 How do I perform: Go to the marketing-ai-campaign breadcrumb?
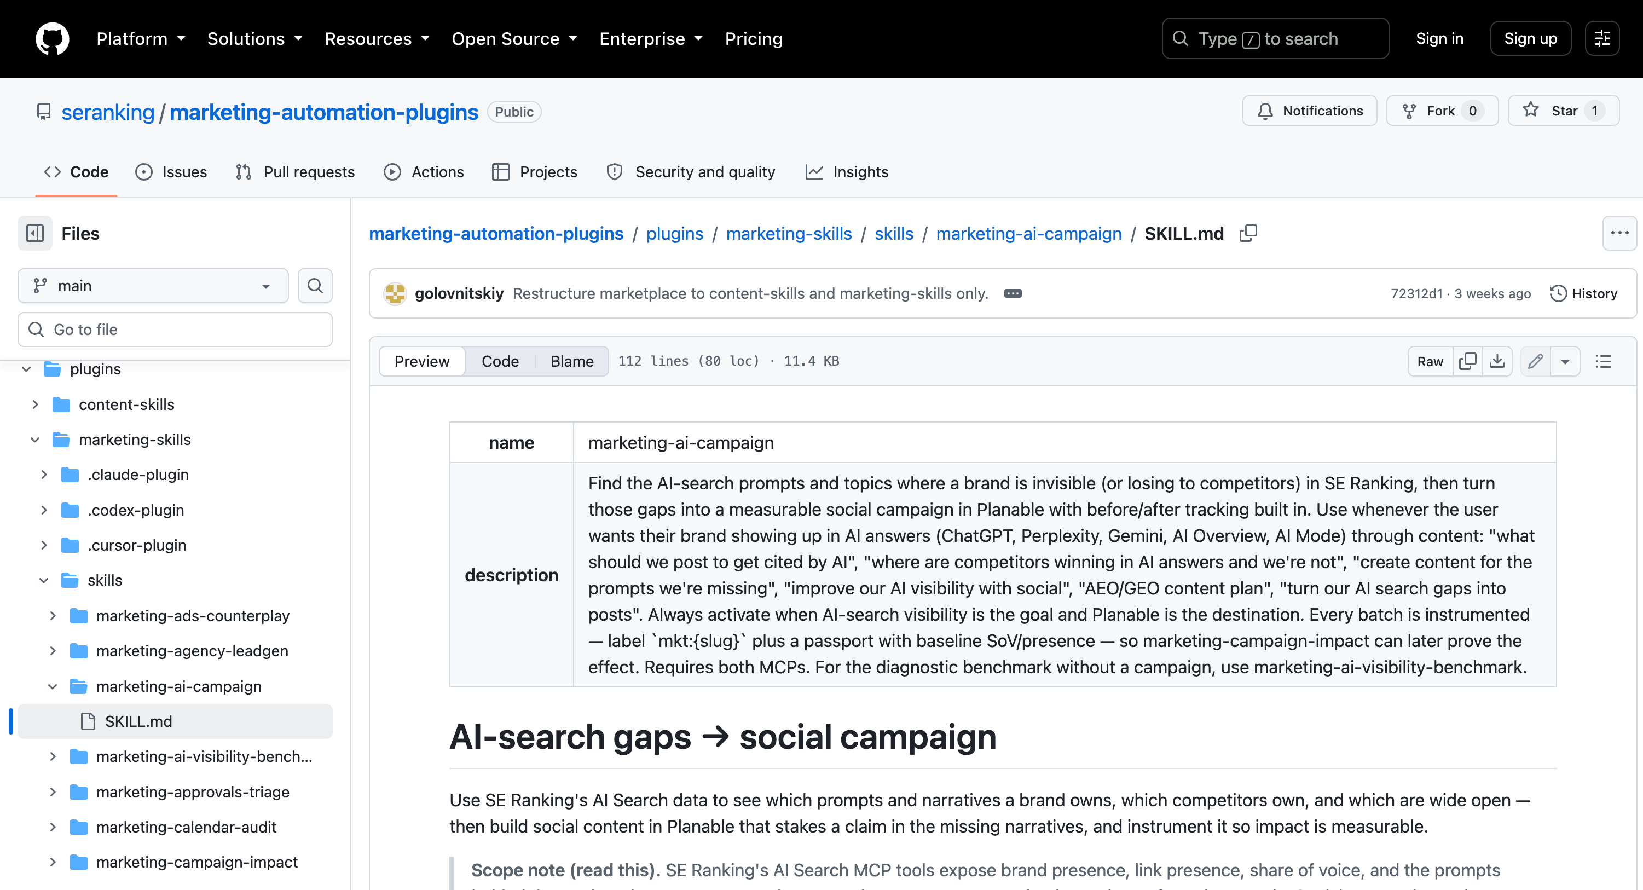[1029, 234]
